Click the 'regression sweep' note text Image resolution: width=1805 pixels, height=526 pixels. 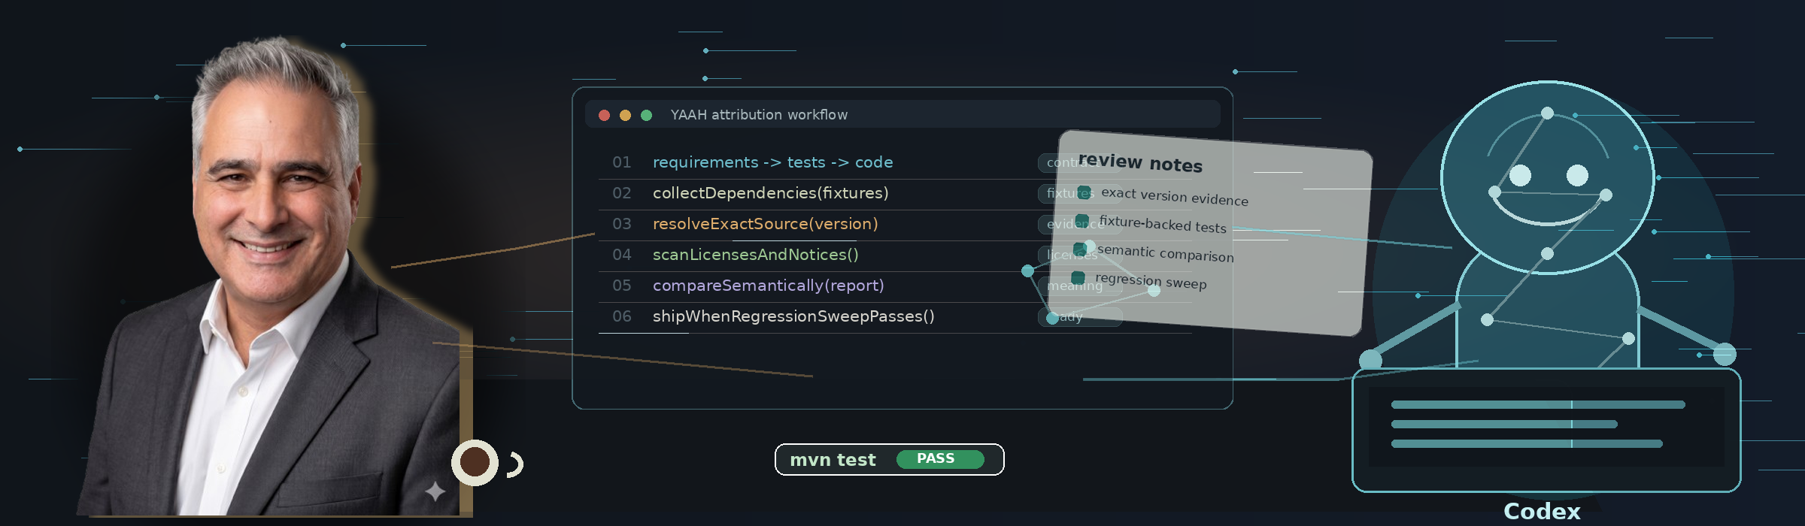pos(1151,281)
